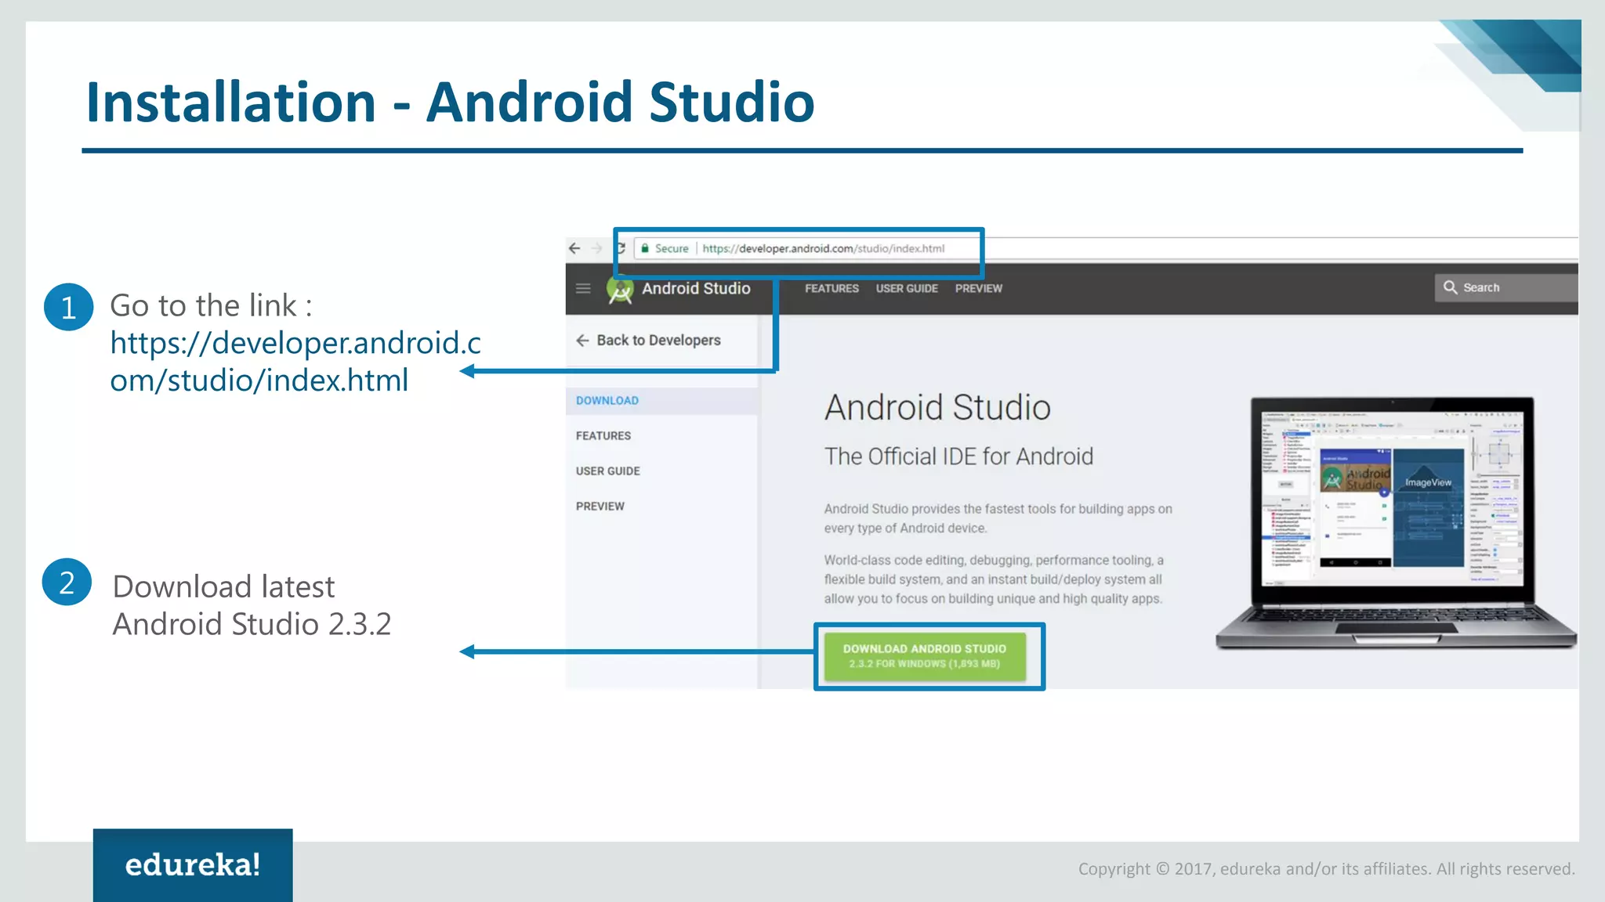The height and width of the screenshot is (902, 1605).
Task: Click the laptop Android Studio screenshot image
Action: [1395, 522]
